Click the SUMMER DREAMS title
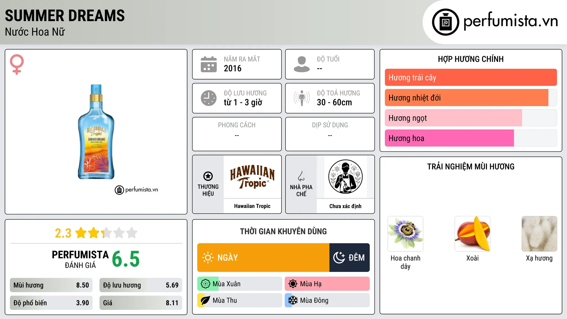 (x=65, y=16)
